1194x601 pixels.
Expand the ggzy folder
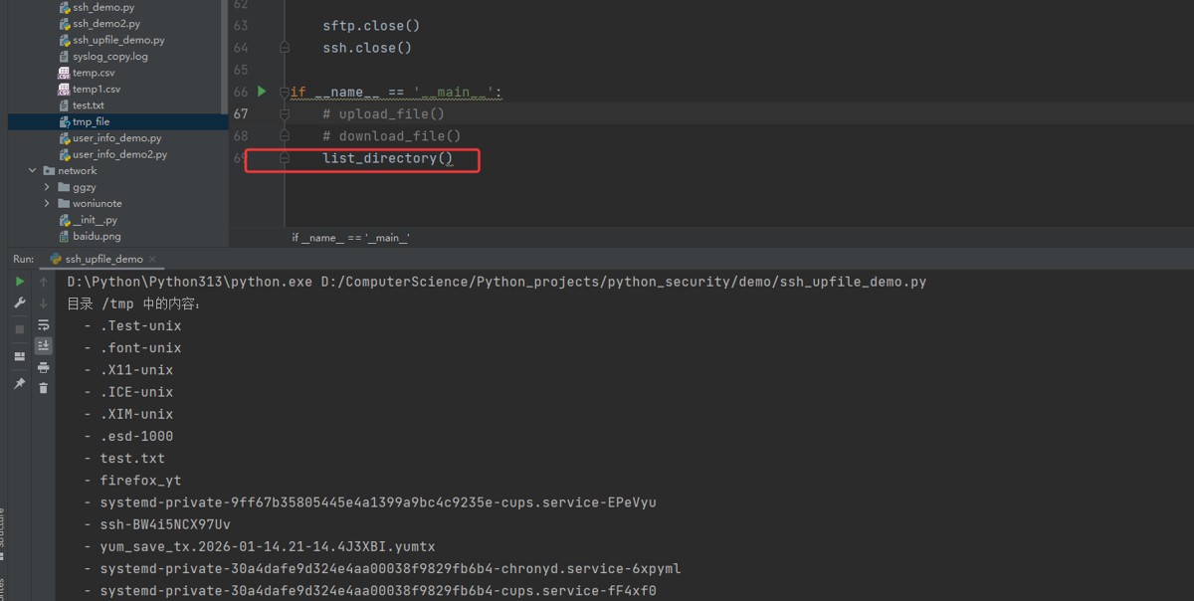pos(47,187)
